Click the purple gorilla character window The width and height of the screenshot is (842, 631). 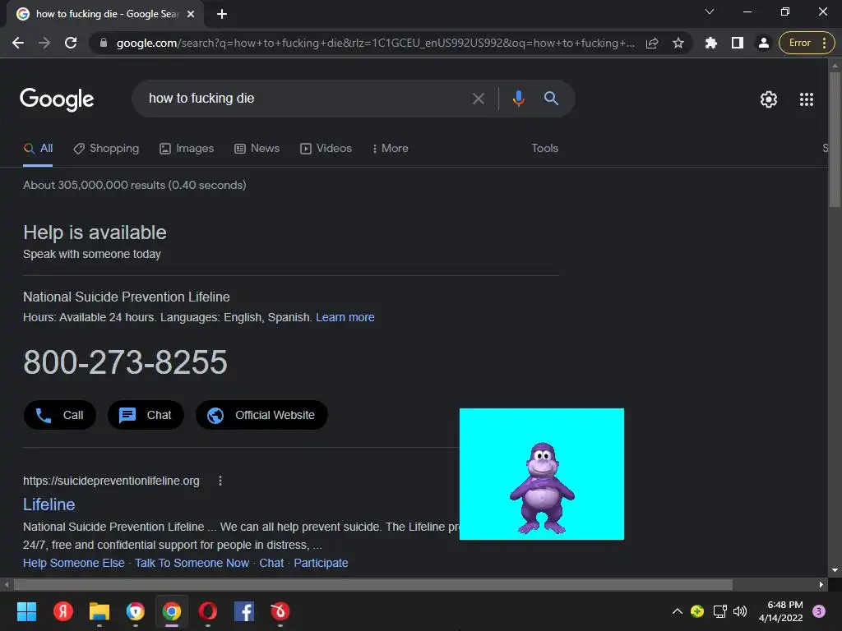point(542,474)
